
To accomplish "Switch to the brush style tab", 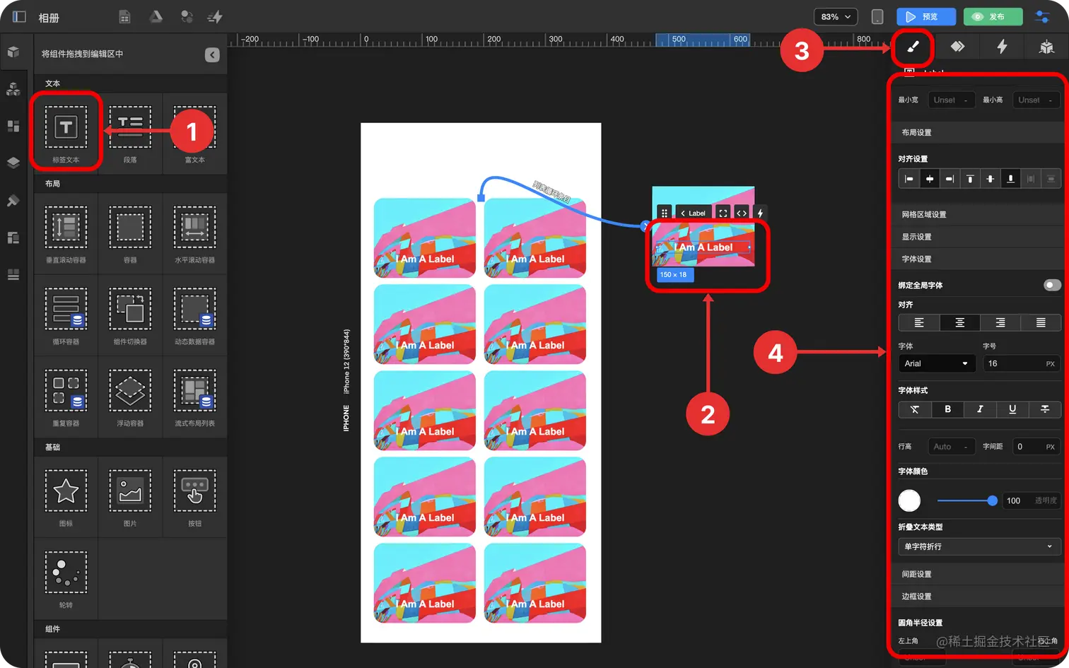I will 912,47.
